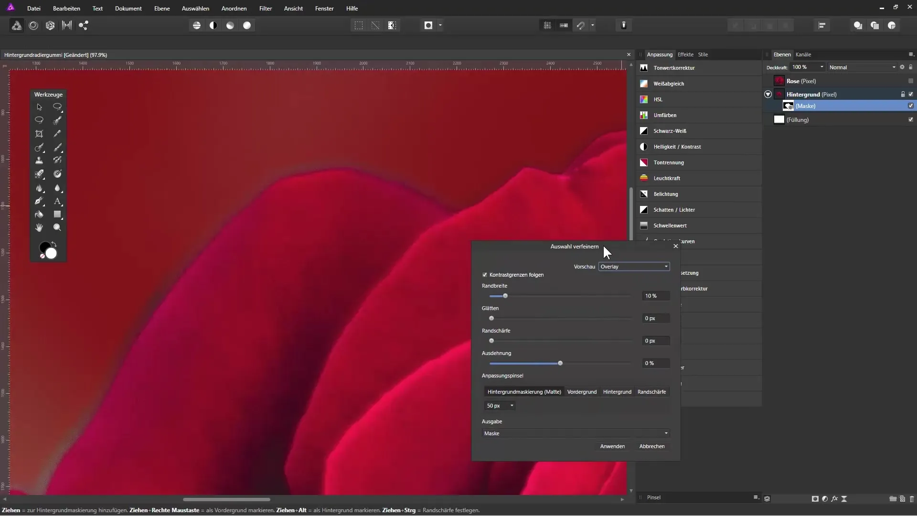
Task: Add an HSL adjustment
Action: [700, 99]
